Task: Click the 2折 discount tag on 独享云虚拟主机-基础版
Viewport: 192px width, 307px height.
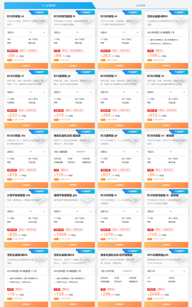Action: 56,170
